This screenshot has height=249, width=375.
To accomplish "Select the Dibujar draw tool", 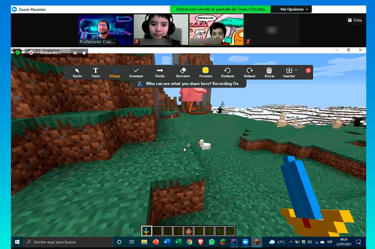I will pos(115,73).
